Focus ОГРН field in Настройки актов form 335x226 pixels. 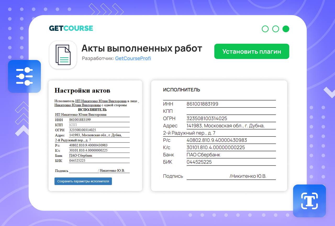(99, 130)
